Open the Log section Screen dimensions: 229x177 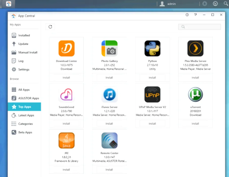tap(24, 61)
